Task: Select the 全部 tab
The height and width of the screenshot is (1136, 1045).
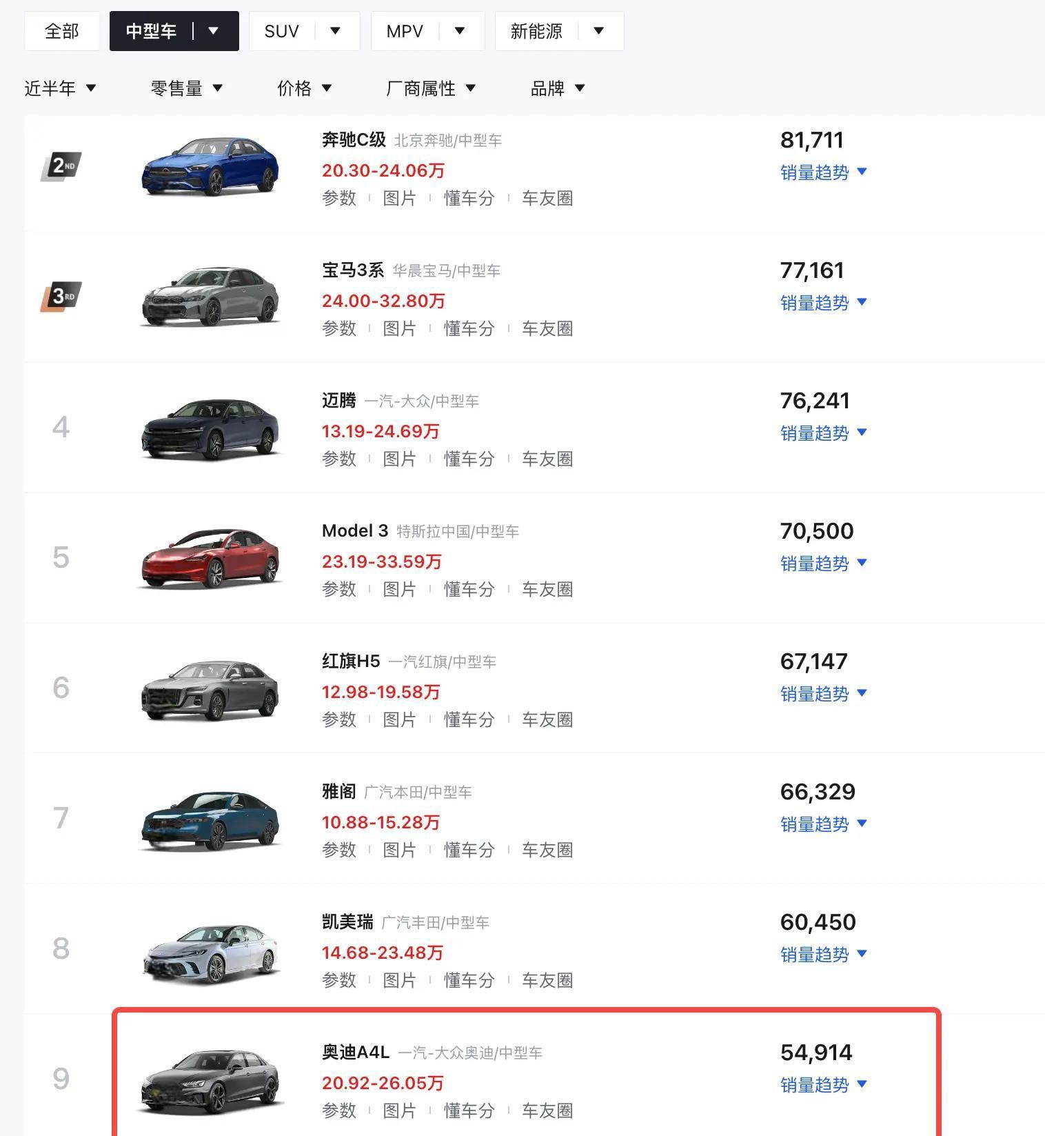Action: (62, 31)
